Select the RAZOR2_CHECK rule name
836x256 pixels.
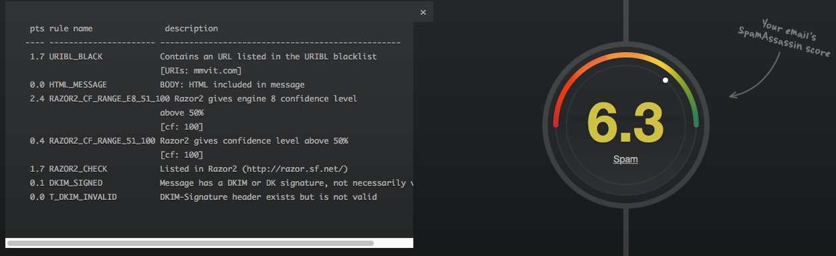pyautogui.click(x=78, y=169)
